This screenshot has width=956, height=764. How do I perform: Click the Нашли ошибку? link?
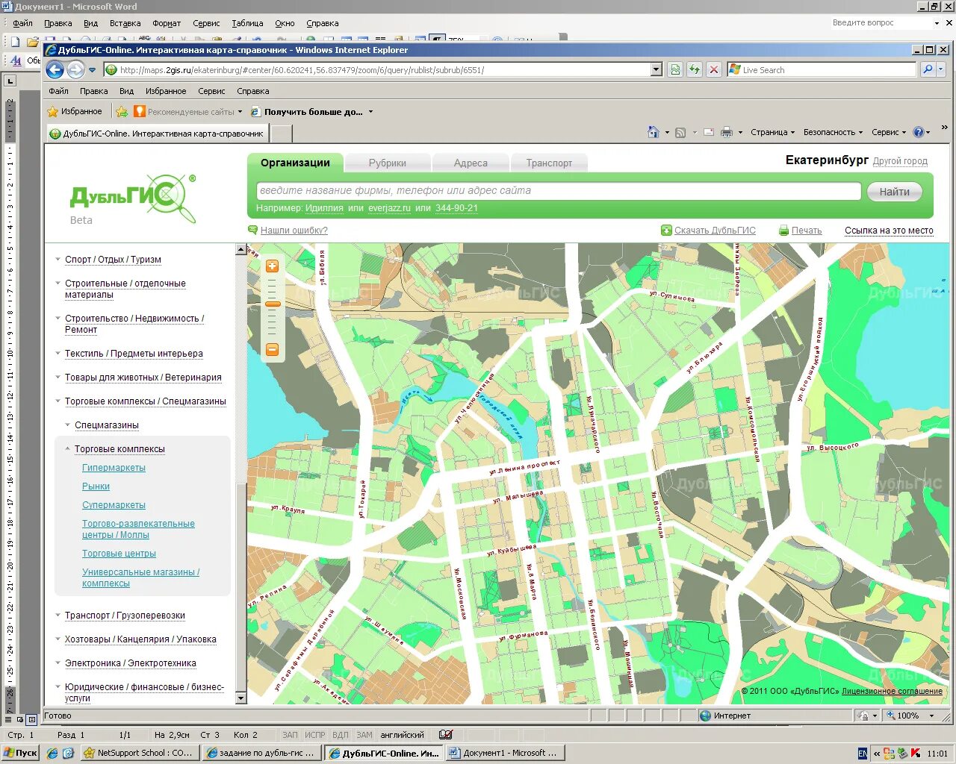click(294, 231)
